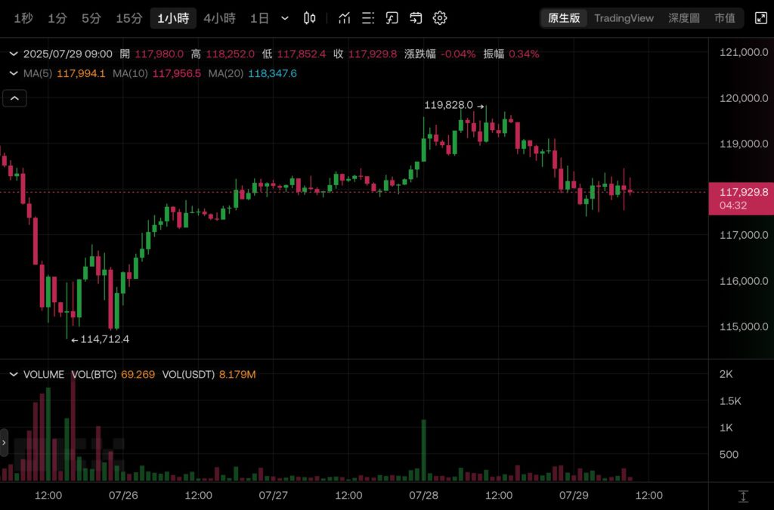Select the 4小時 time interval

click(x=219, y=18)
